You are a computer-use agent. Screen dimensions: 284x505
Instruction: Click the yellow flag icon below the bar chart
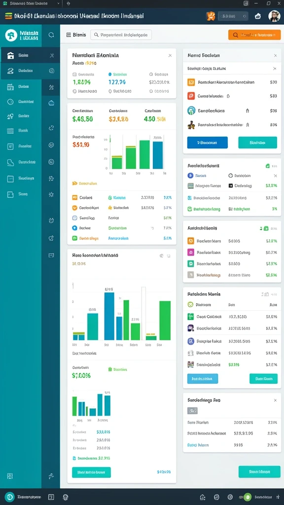point(75,183)
